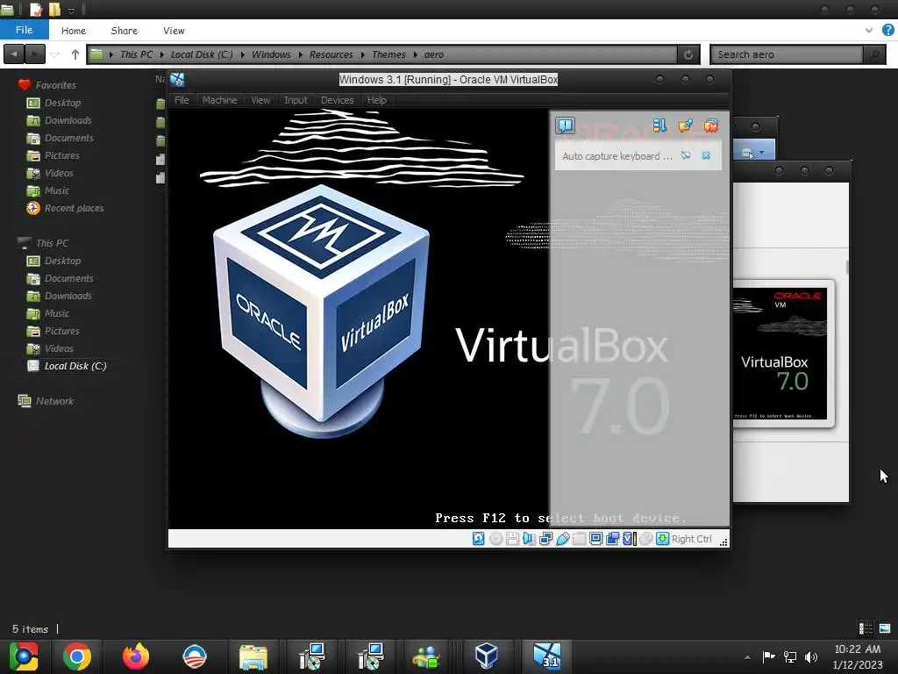Click the Explorer help question icon
This screenshot has width=898, height=674.
[888, 31]
